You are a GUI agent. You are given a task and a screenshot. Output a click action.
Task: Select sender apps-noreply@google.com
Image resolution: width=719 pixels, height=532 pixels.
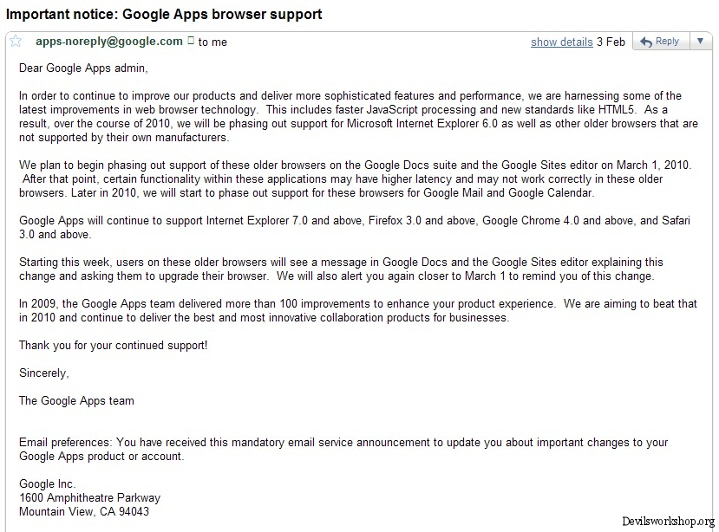click(109, 42)
